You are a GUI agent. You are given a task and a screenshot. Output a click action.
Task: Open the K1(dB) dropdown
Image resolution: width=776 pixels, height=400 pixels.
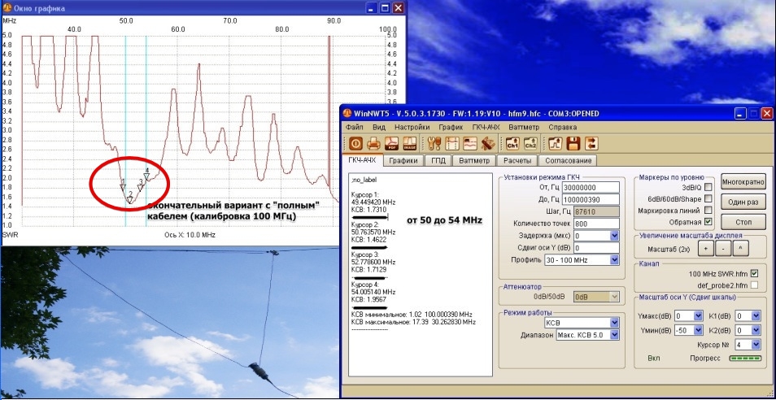tap(756, 315)
